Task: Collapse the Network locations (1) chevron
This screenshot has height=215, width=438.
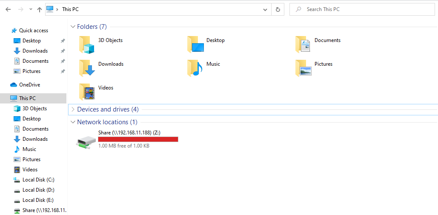Action: [73, 122]
